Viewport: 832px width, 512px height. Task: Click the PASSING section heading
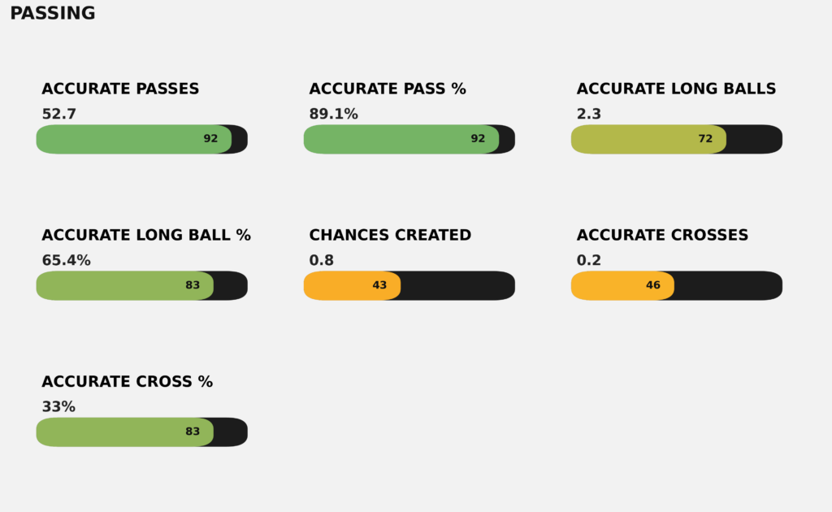(53, 14)
